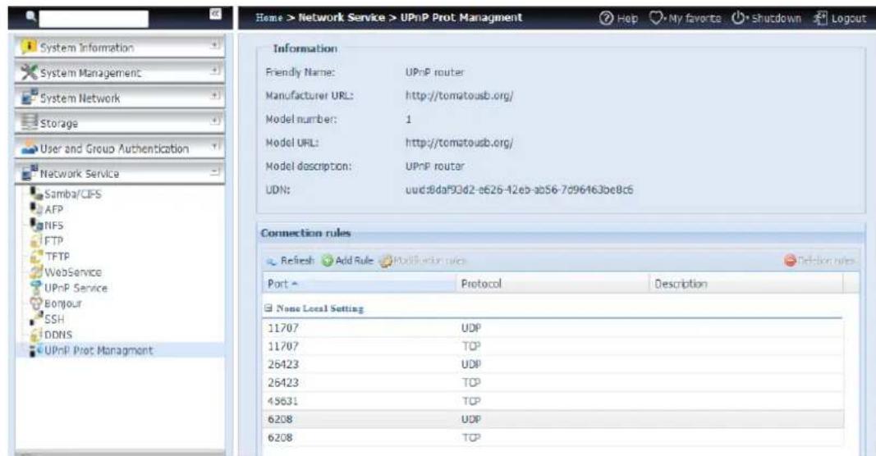Click Deletion rules button
The image size is (876, 456).
819,261
